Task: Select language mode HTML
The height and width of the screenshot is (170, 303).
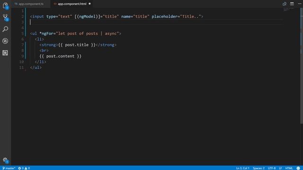Action: 289,168
